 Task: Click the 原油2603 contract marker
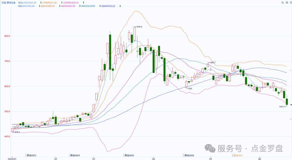[31, 155]
